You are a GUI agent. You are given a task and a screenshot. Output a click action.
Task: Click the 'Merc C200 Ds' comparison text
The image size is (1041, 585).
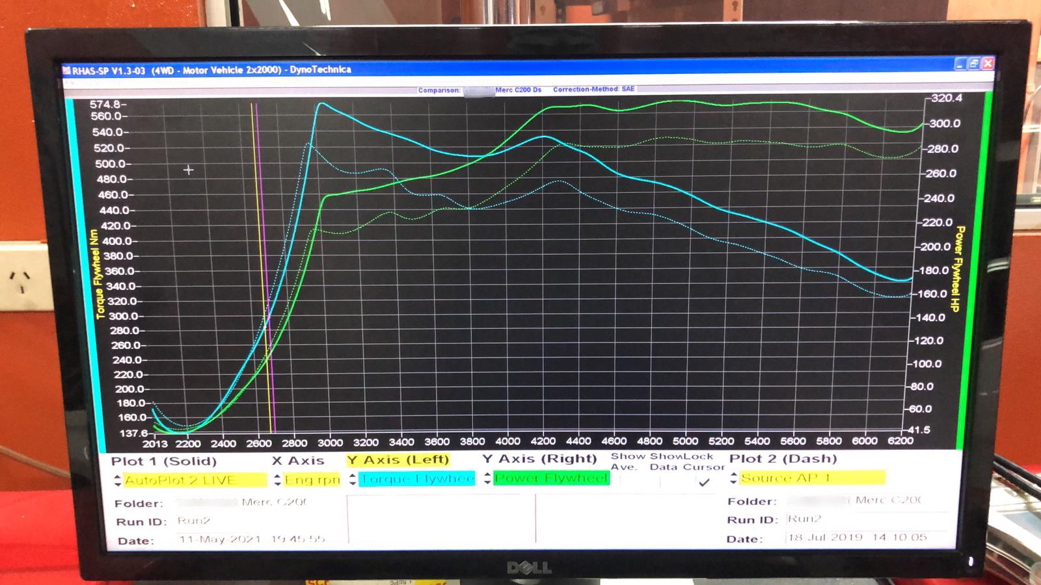tap(518, 90)
